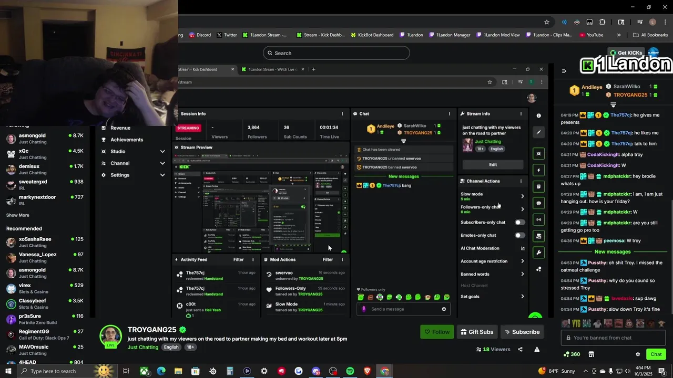This screenshot has height=378, width=673.
Task: Open the KickBot Dashboard bookmark
Action: [x=371, y=35]
